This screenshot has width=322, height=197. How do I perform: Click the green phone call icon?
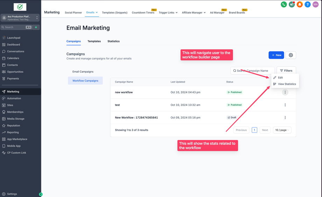(x=283, y=4)
